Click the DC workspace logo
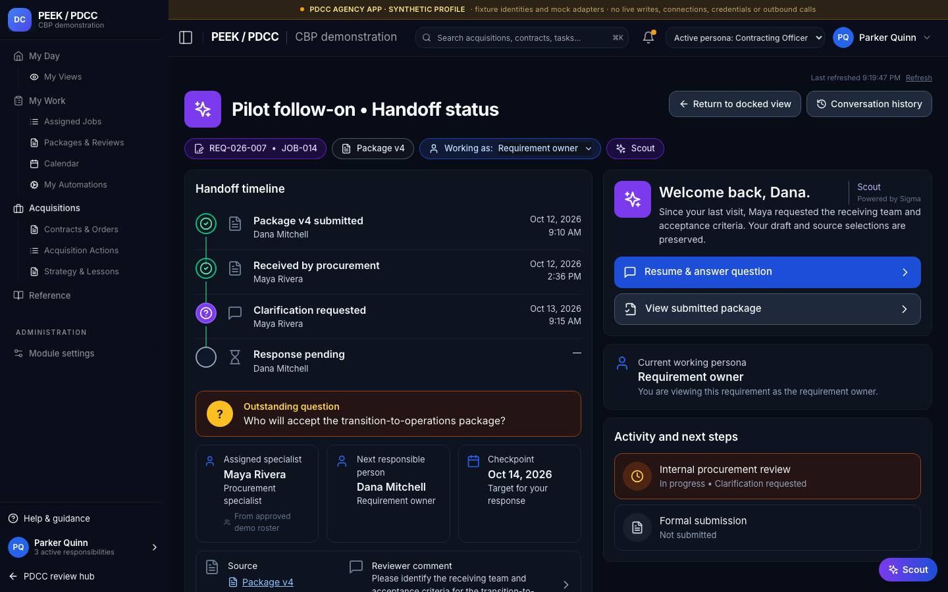This screenshot has height=592, width=948. [20, 20]
